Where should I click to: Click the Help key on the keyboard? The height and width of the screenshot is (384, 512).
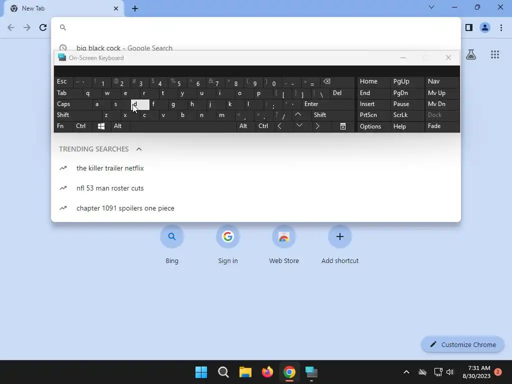click(407, 126)
